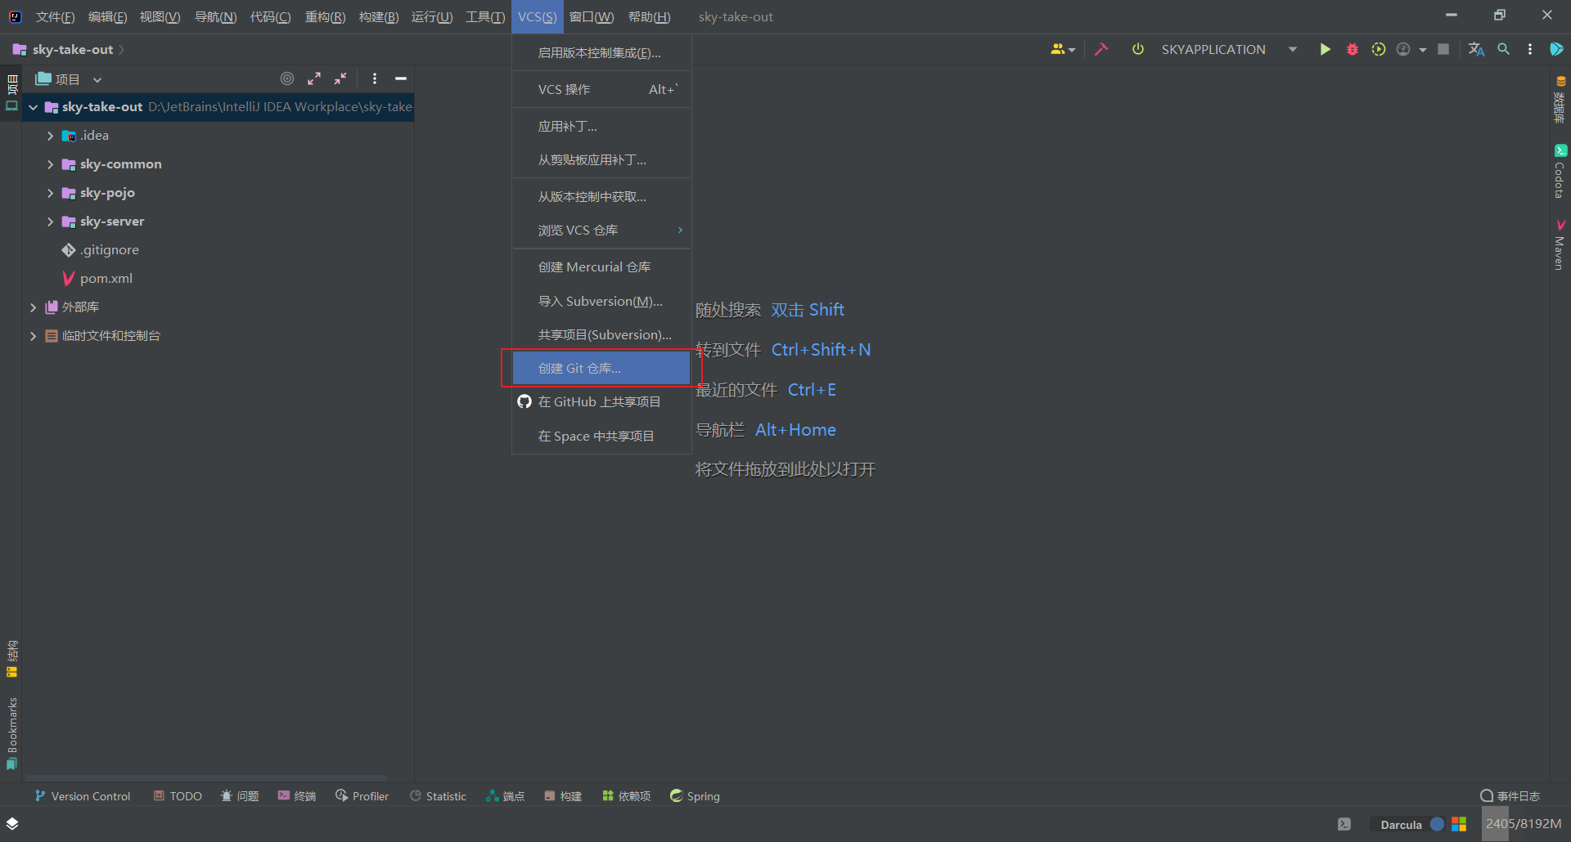Open the Structure side tab
The width and height of the screenshot is (1571, 842).
pos(11,659)
